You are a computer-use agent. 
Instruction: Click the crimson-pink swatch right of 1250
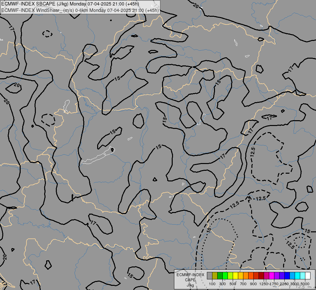(266, 276)
